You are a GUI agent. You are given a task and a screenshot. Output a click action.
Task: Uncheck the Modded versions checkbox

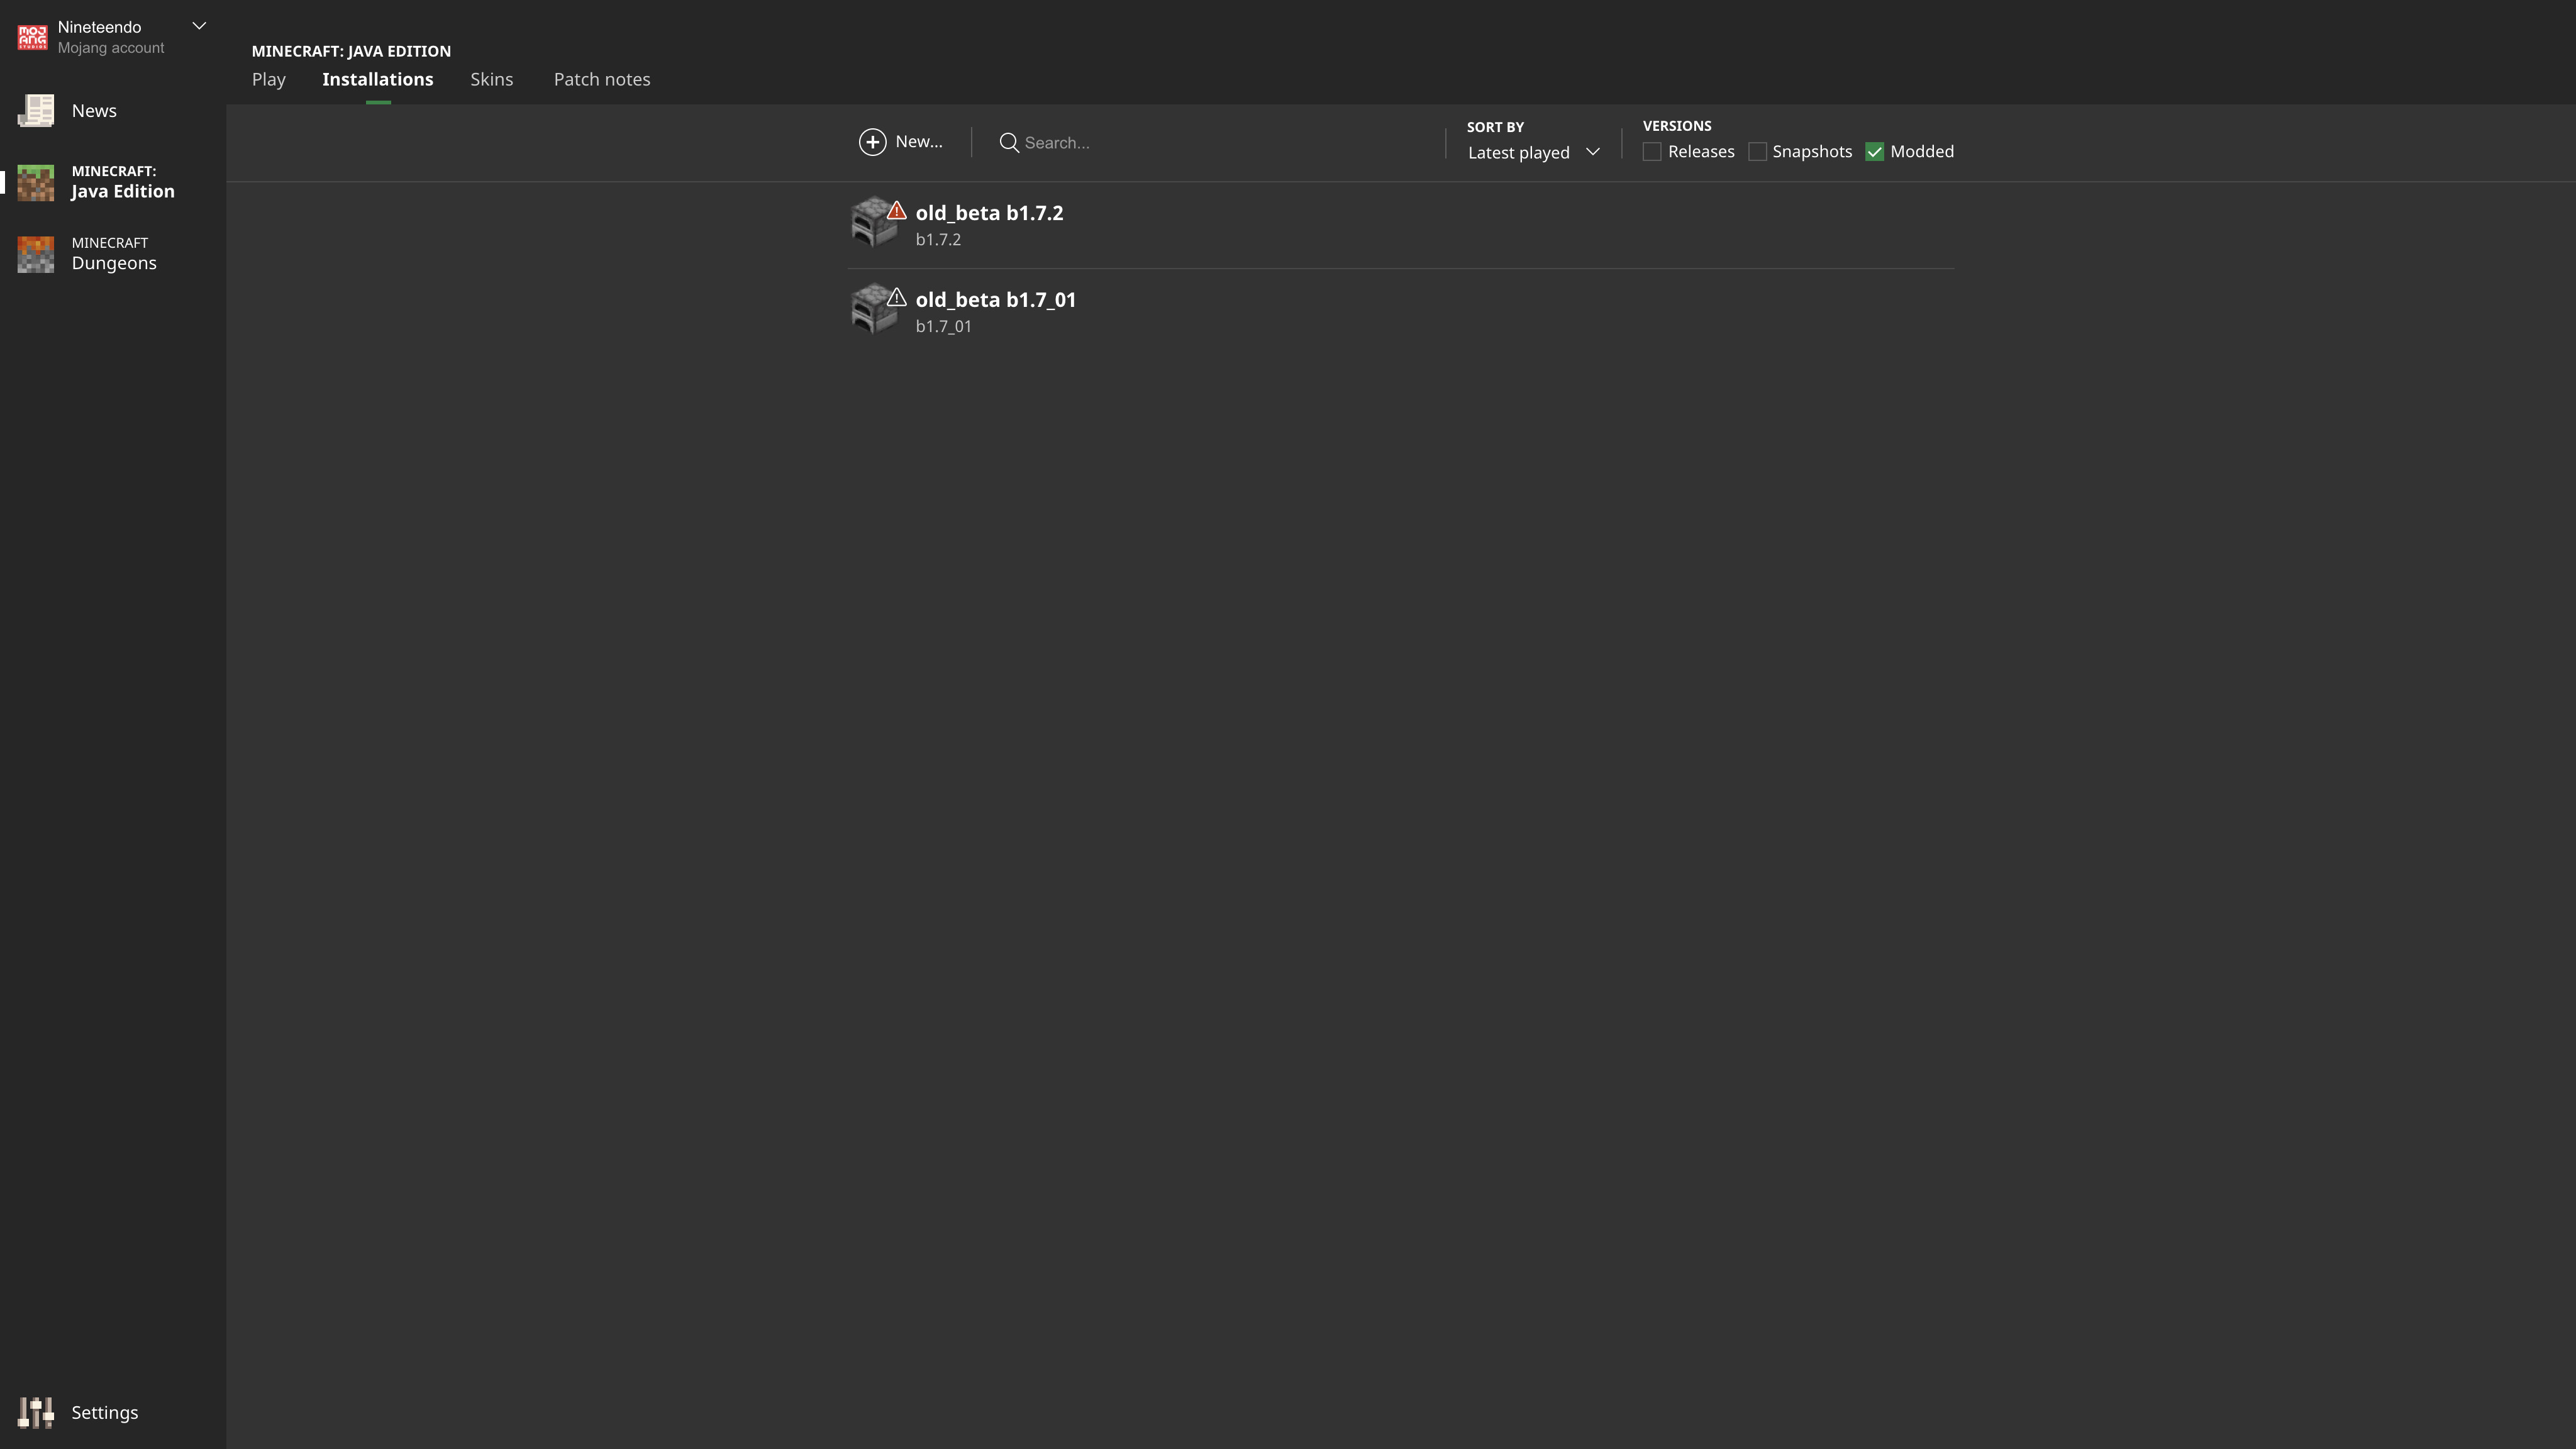1875,152
